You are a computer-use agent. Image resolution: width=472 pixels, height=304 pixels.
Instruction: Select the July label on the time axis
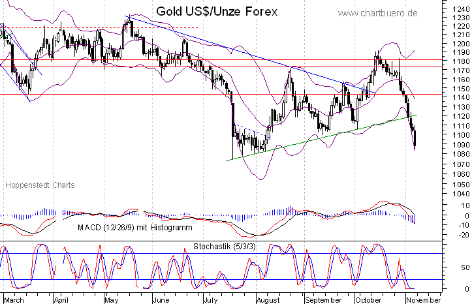point(210,300)
